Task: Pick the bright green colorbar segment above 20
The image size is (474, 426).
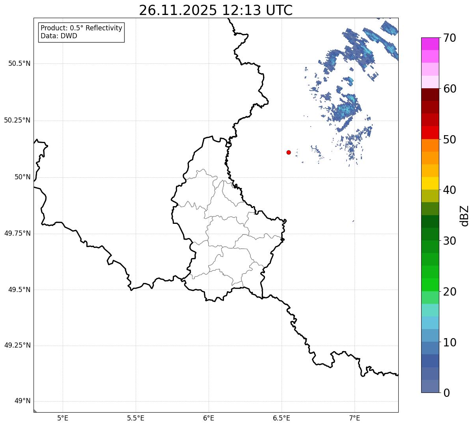Action: pos(430,285)
